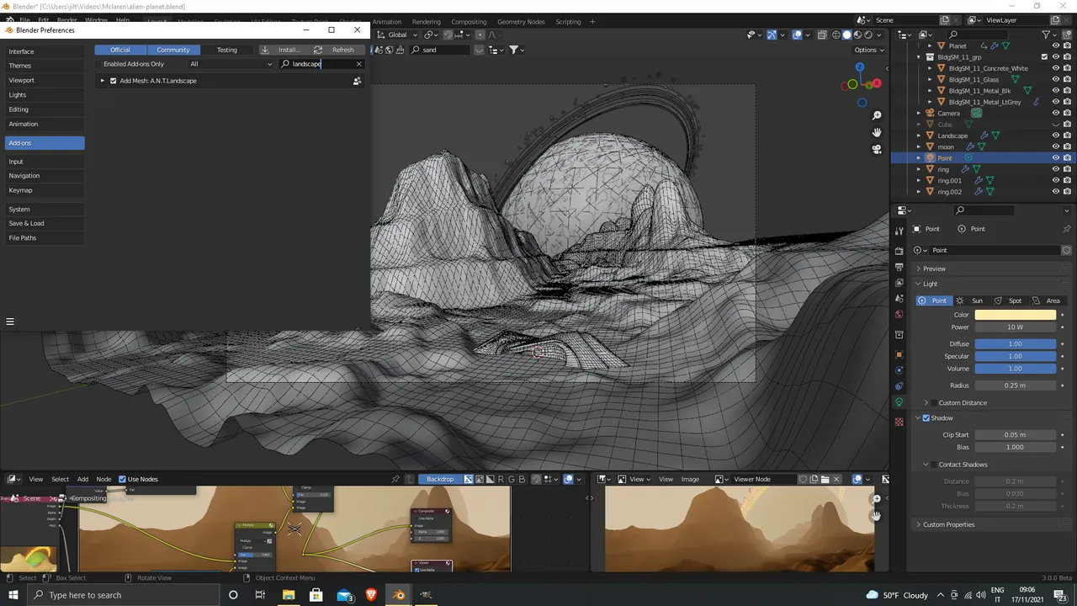This screenshot has width=1077, height=606.
Task: Click pin icon in compositor header
Action: 395,479
